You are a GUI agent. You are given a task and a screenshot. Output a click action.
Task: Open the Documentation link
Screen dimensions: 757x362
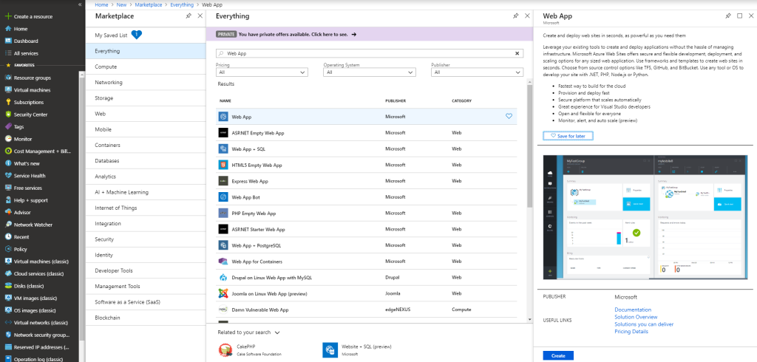click(633, 310)
